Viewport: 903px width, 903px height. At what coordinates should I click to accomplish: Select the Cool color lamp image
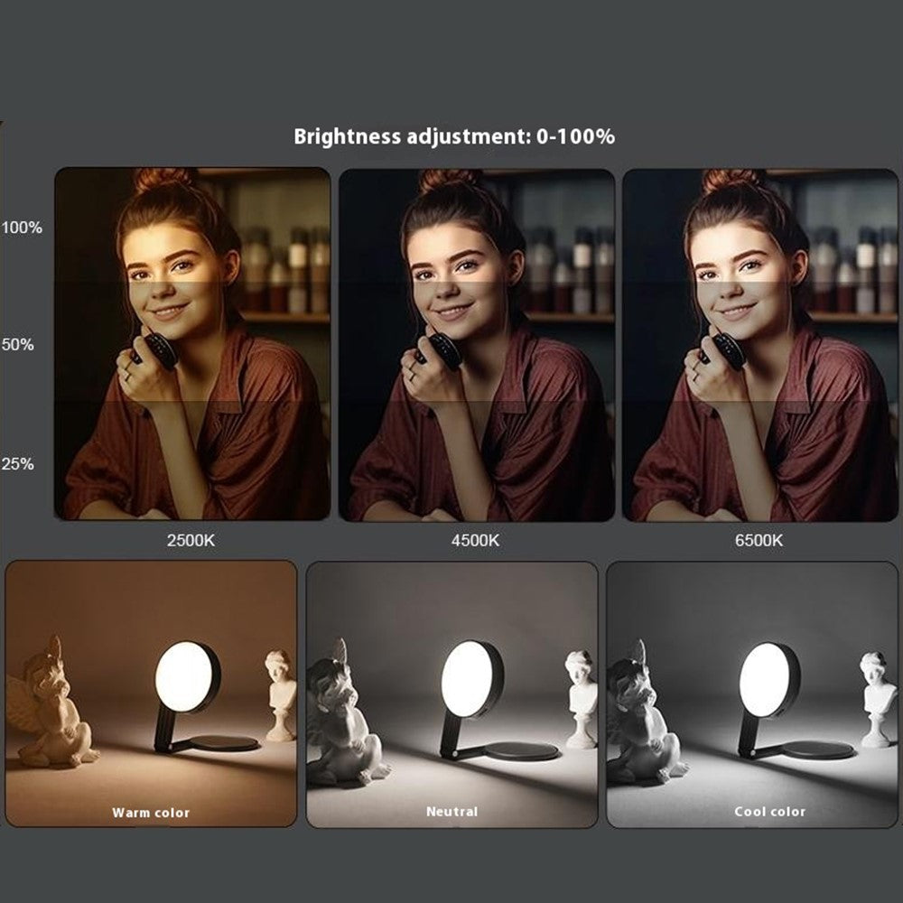click(x=752, y=694)
